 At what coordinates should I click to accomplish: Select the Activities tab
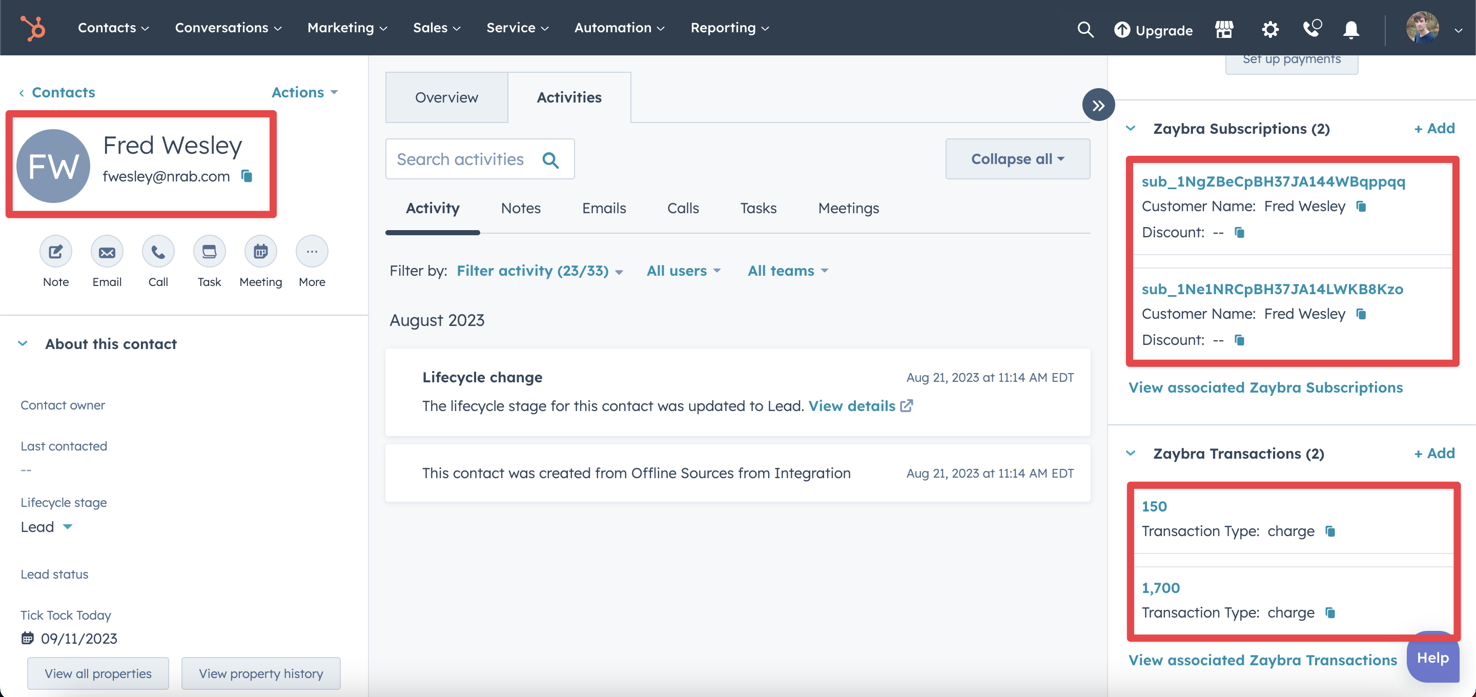569,97
